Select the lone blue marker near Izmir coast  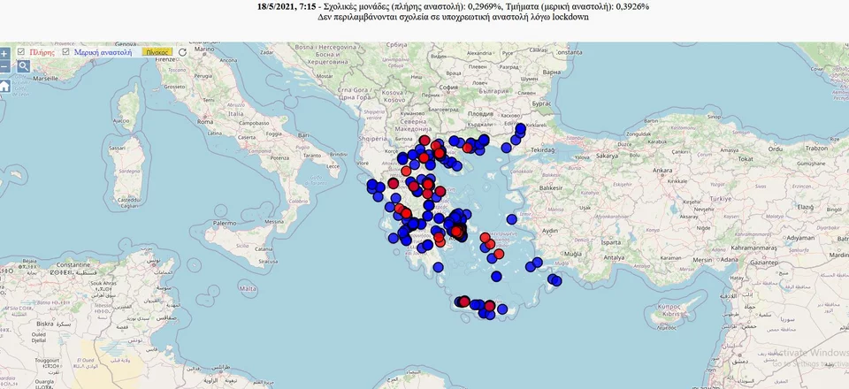[x=511, y=219]
